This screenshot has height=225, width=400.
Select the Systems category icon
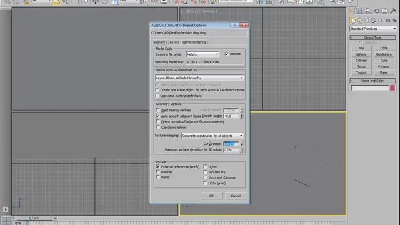pos(394,21)
